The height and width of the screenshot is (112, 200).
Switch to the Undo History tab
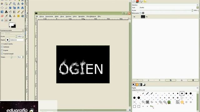point(145,1)
